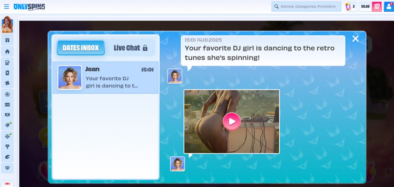Click the clover sidebar icon

coord(7,83)
